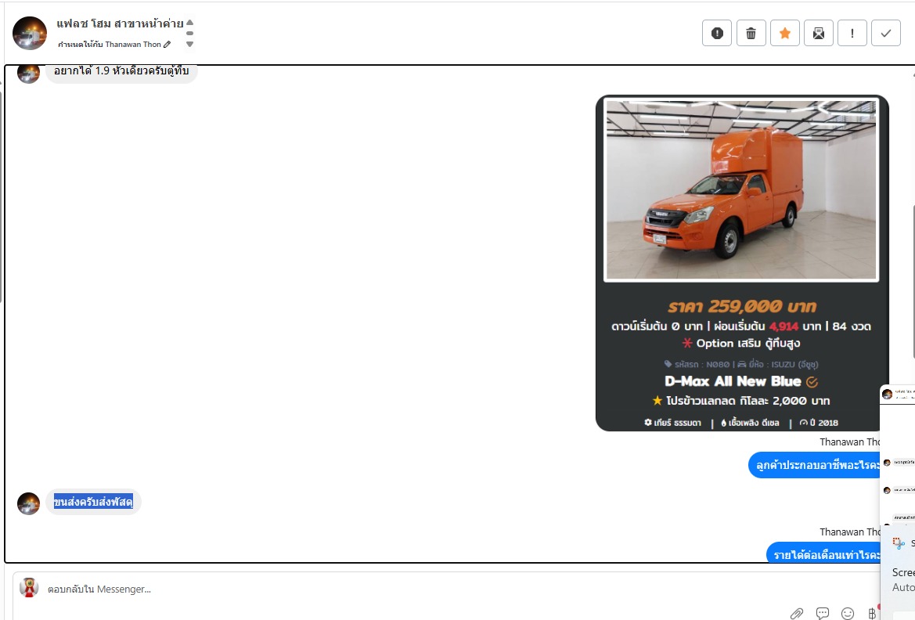Click the spam report exclamation icon
The width and height of the screenshot is (915, 620).
717,34
